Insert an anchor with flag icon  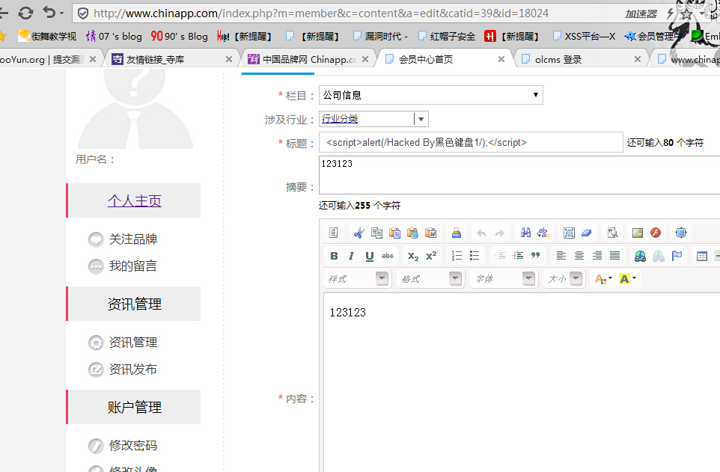677,256
